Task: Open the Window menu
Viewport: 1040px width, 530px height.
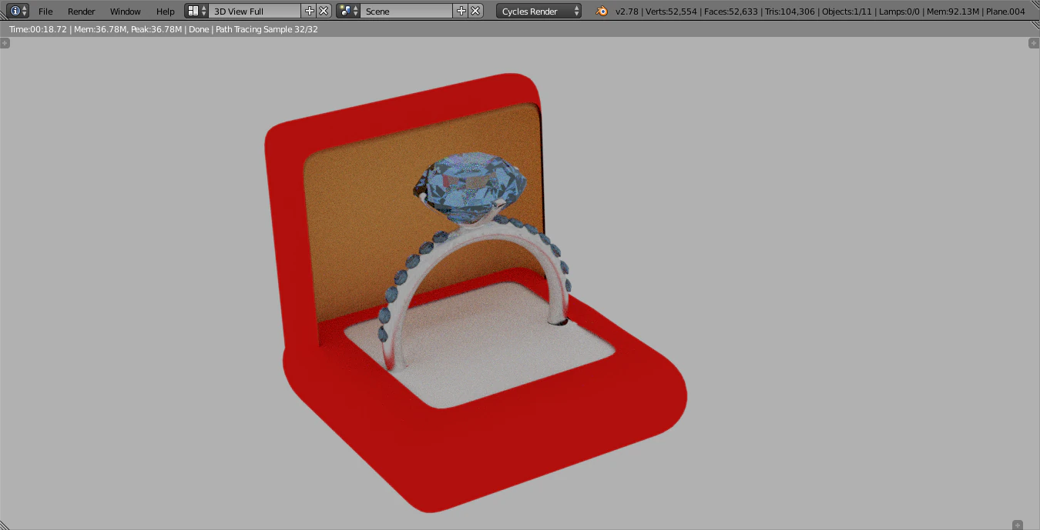Action: pyautogui.click(x=125, y=12)
